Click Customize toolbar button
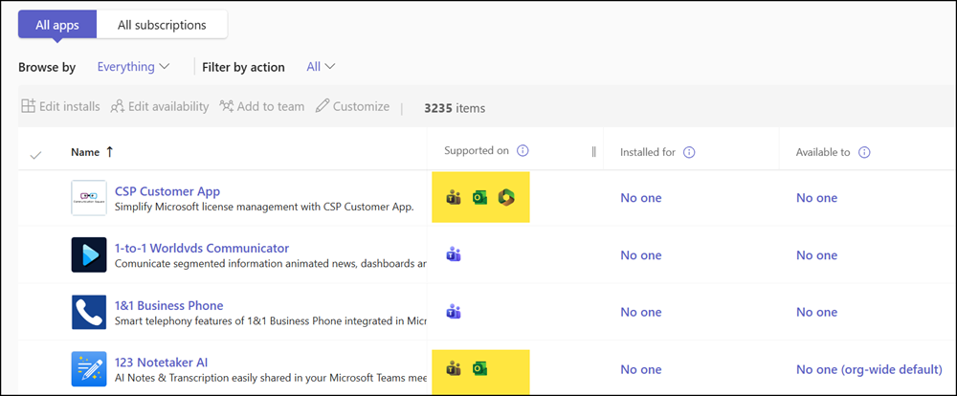 (352, 106)
